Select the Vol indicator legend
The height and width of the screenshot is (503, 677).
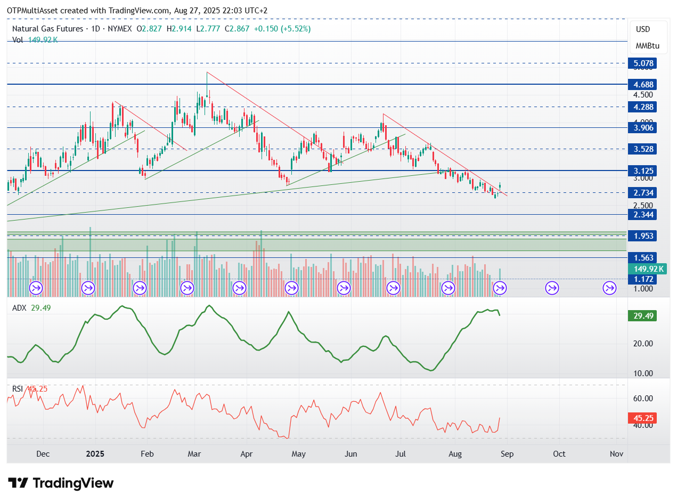[x=35, y=39]
